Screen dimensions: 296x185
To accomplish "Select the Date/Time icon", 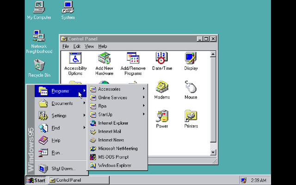I will pyautogui.click(x=162, y=62).
